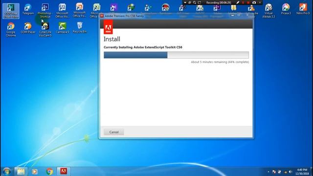
Task: Stop the recording with red square button
Action: point(248,2)
